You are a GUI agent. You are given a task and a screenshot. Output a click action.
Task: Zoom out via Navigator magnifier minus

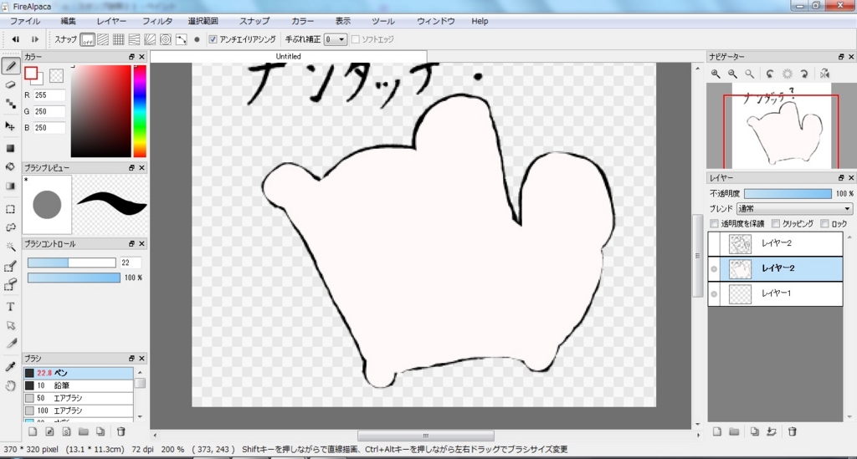point(732,74)
